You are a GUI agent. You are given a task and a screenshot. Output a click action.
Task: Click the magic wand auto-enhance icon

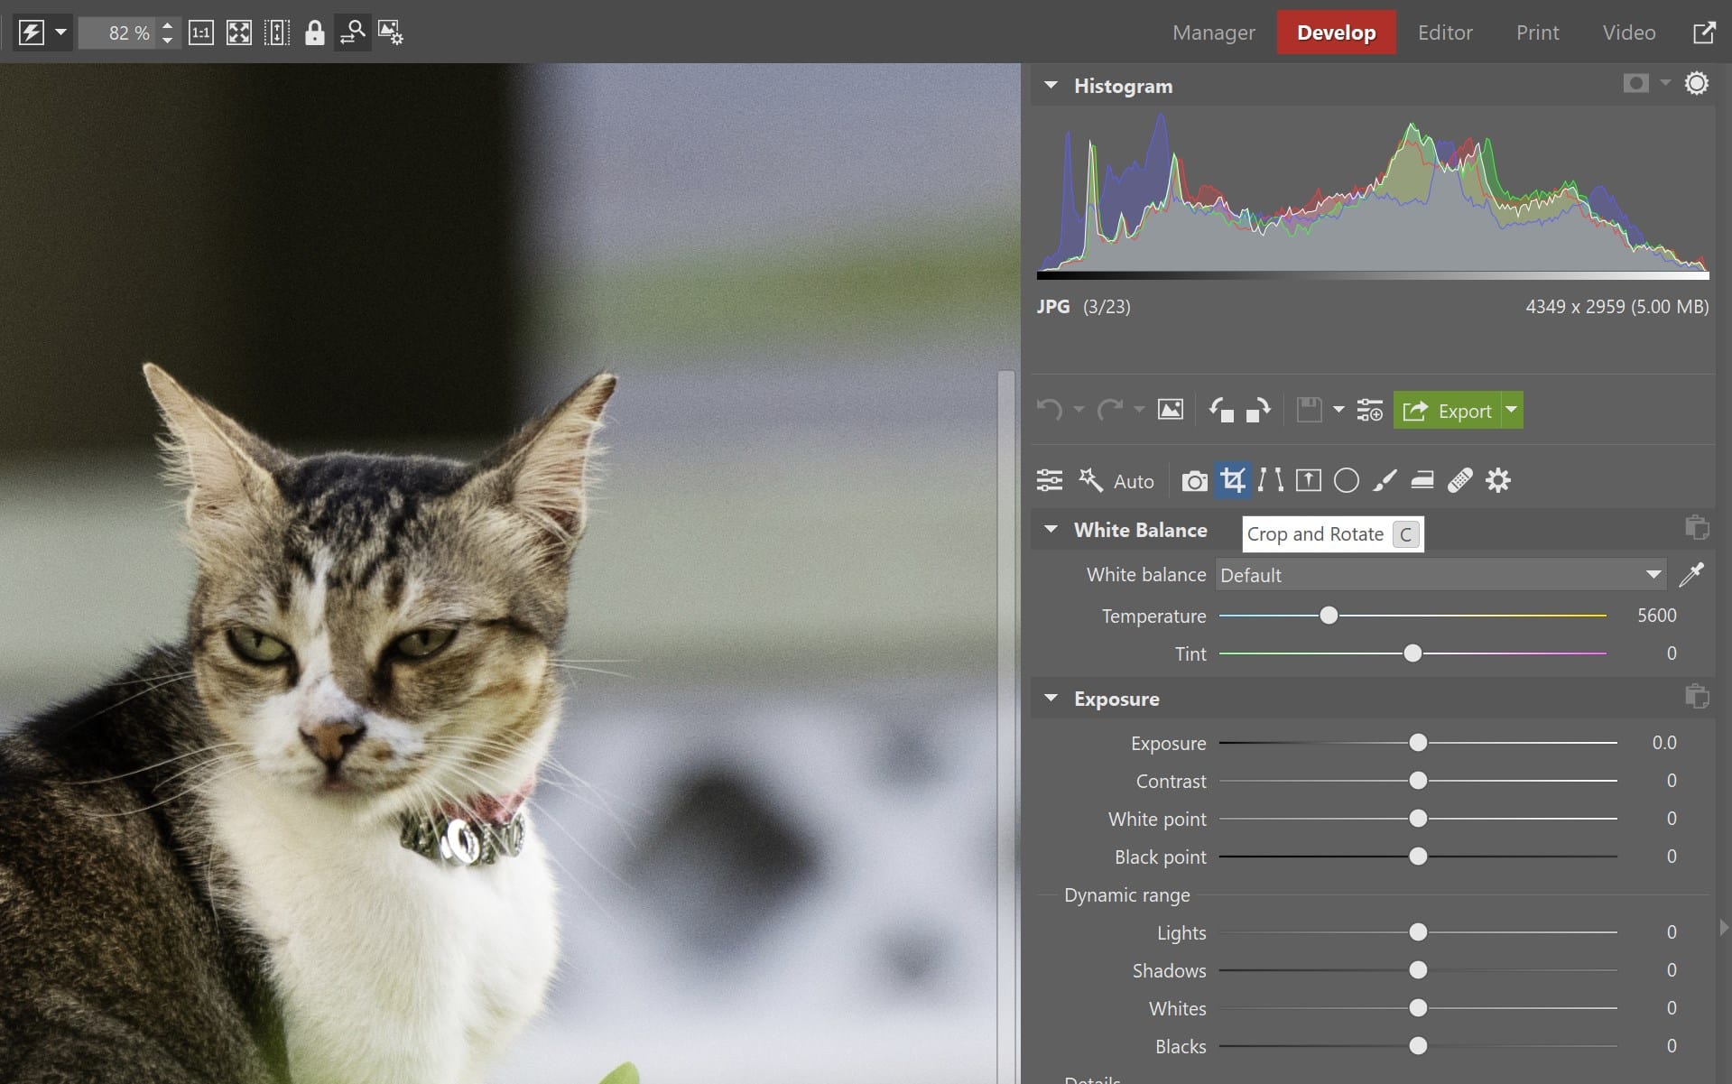[x=1090, y=480]
